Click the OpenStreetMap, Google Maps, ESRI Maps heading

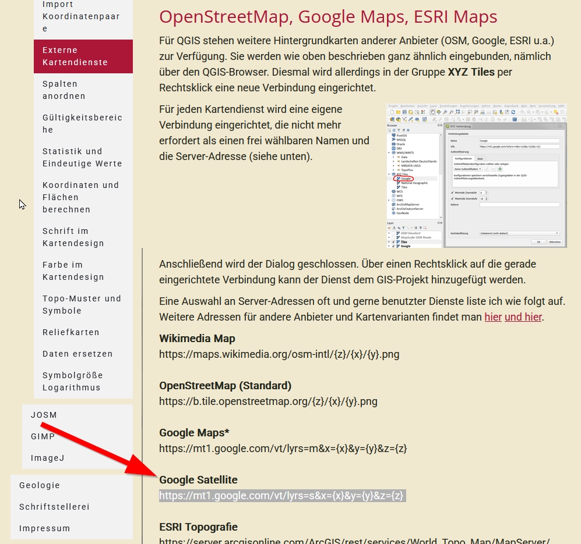point(328,17)
